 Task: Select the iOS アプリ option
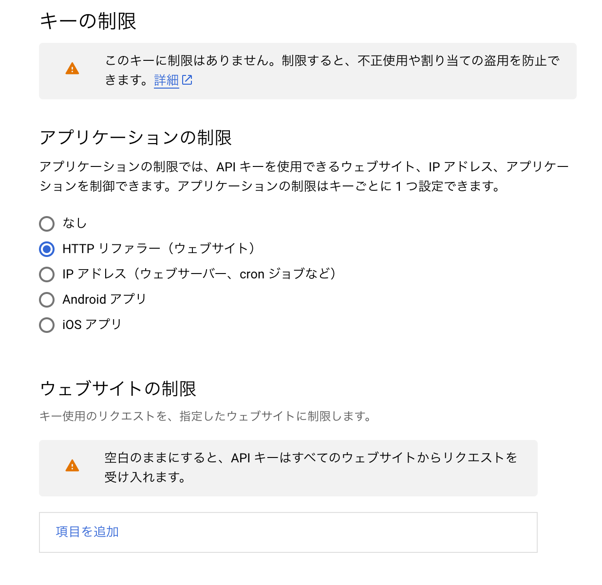click(47, 325)
